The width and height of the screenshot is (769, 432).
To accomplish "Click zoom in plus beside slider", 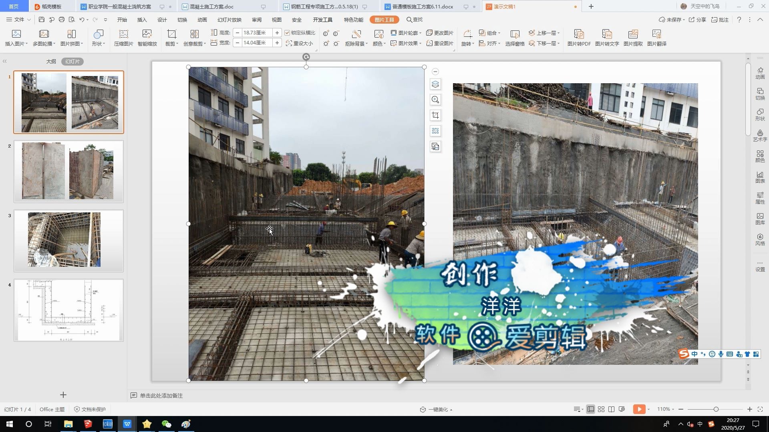I will [x=749, y=409].
